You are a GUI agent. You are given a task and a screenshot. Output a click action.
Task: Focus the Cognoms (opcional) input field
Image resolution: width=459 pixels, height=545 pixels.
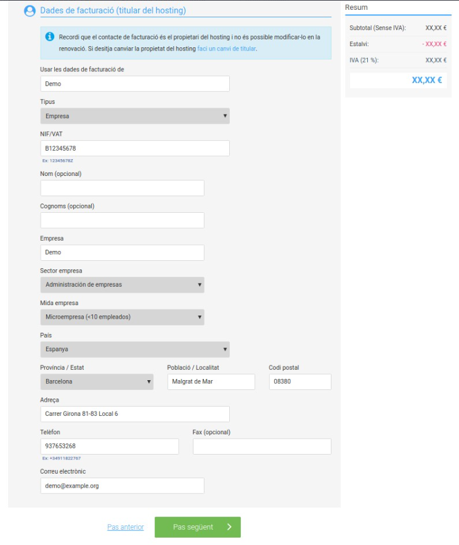tap(122, 220)
